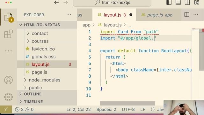Open page.js in the explorer
Screen dimensions: 204x115
pos(47,72)
